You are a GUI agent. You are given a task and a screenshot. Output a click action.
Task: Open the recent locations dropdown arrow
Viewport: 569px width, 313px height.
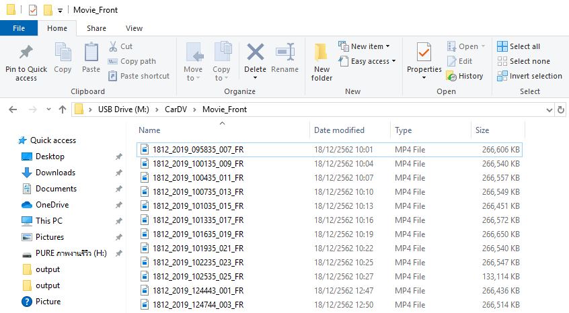48,109
